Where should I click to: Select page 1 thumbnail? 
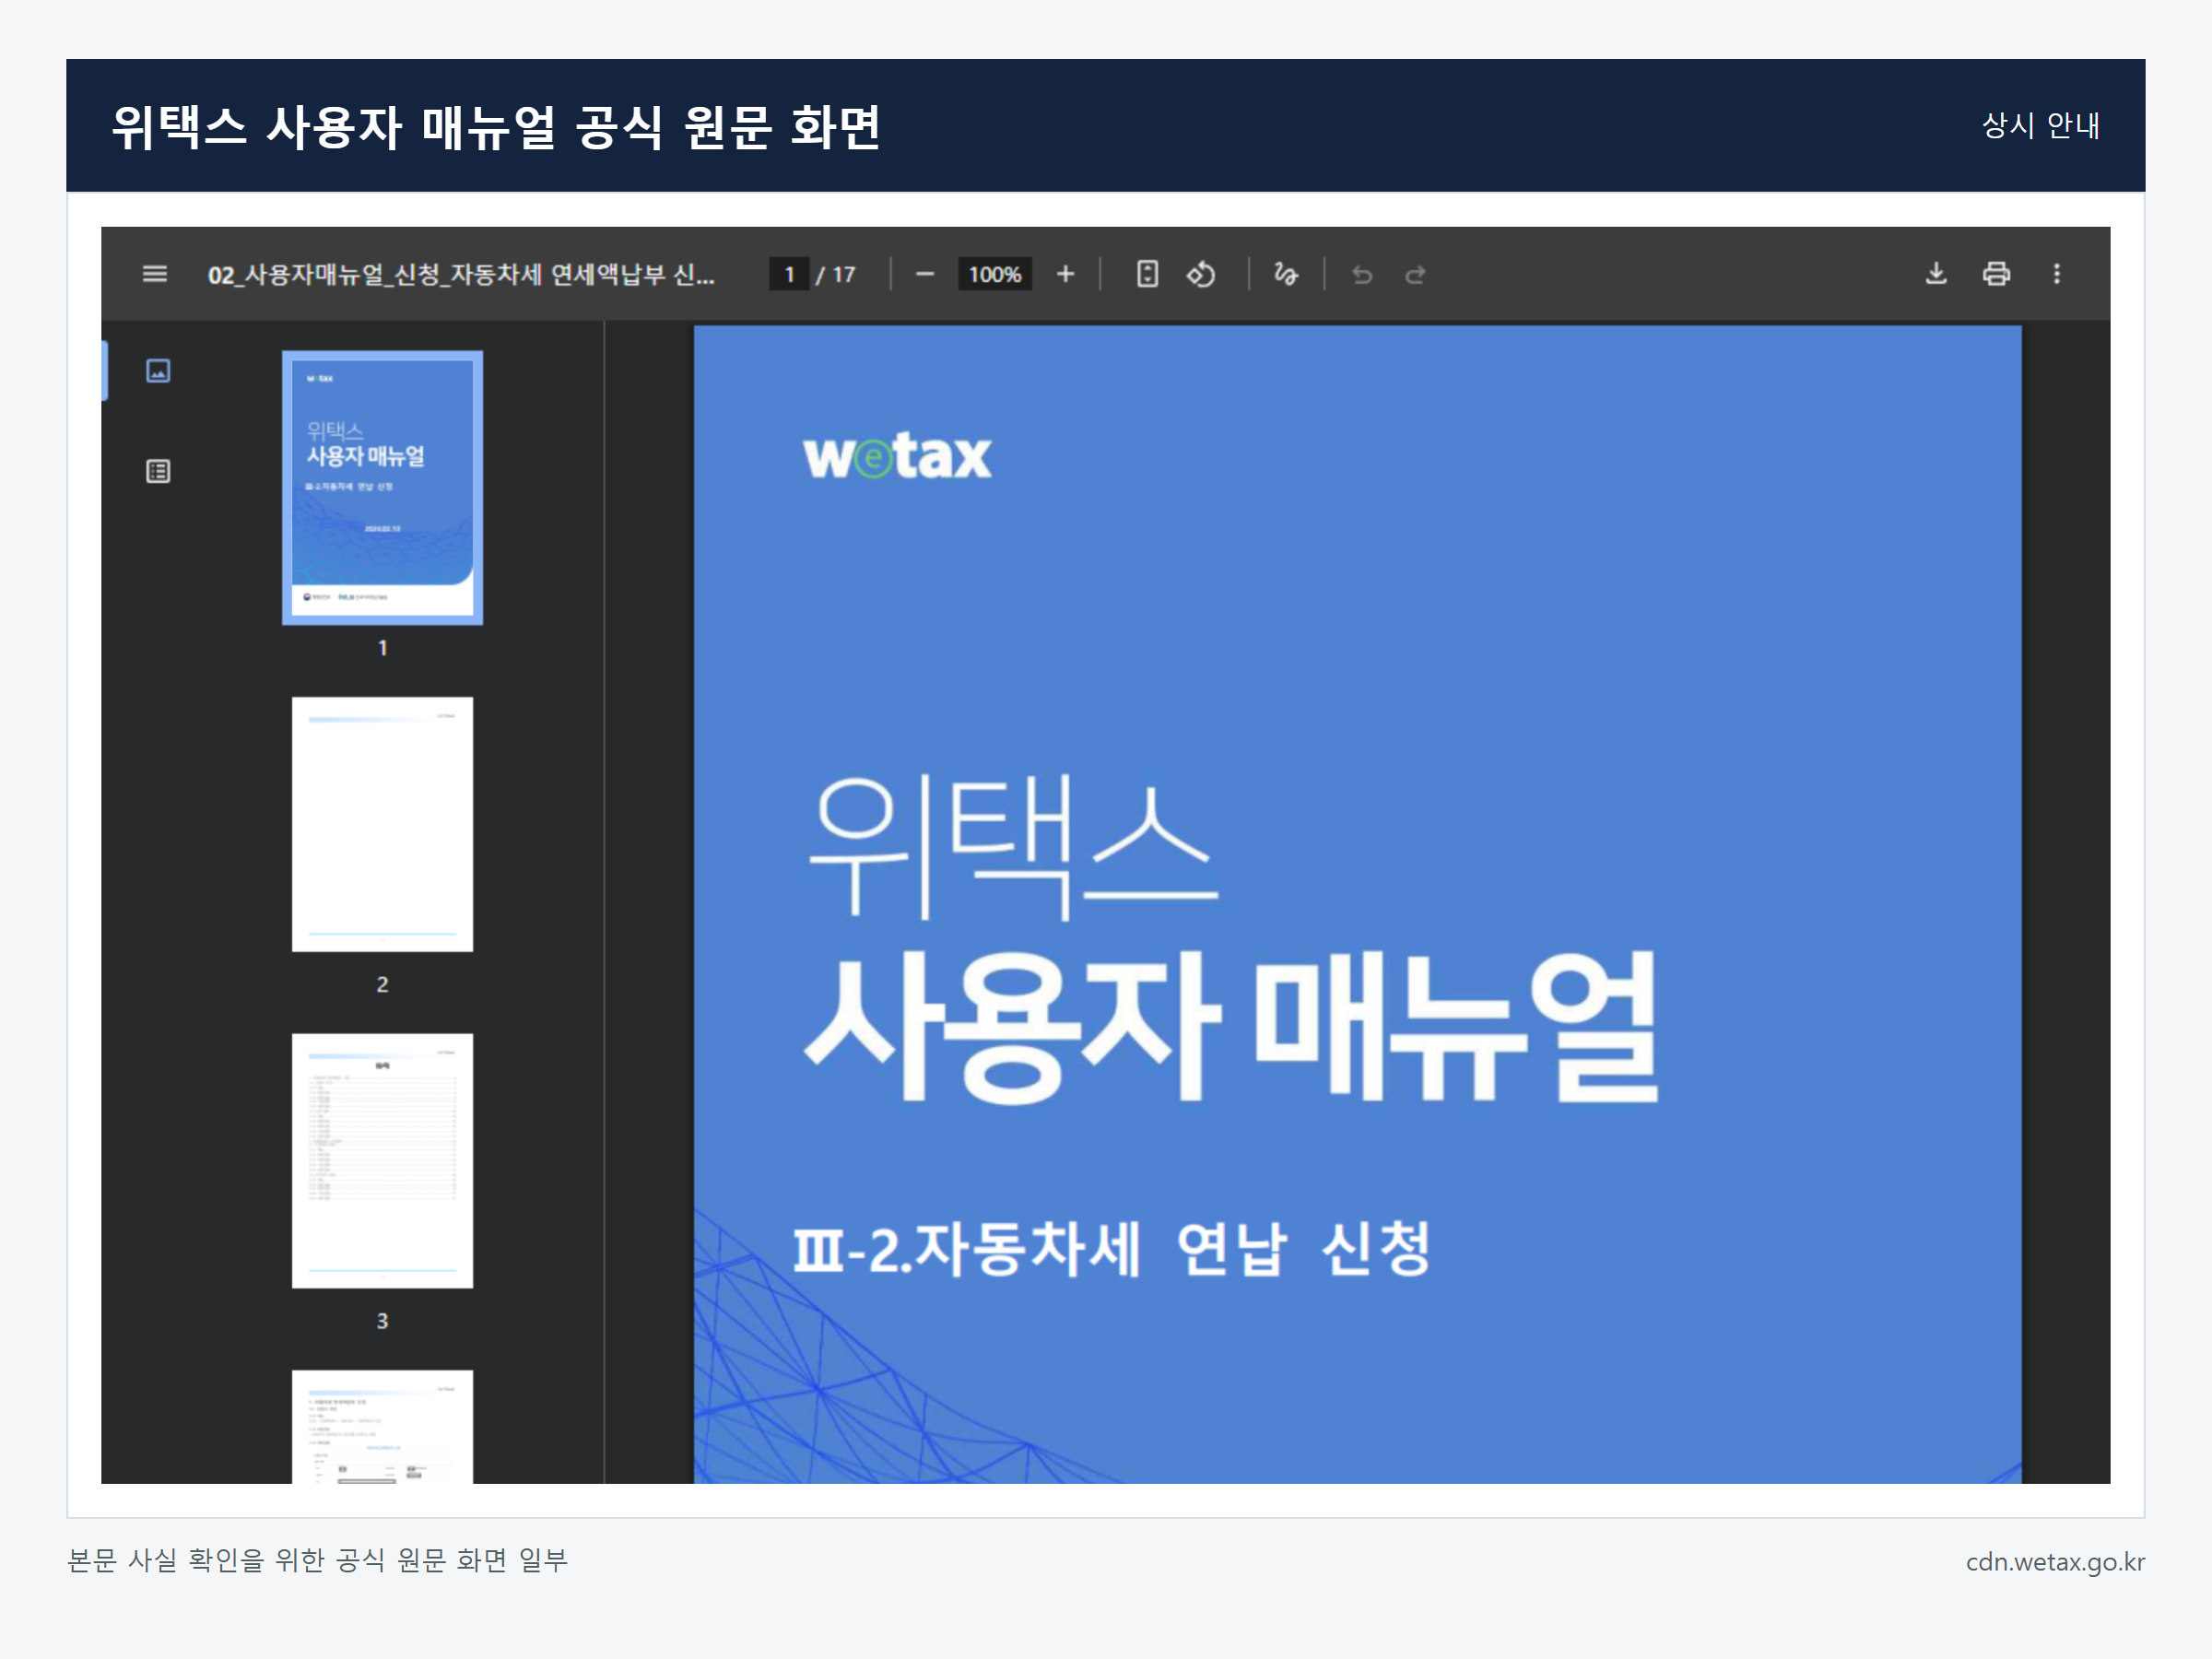[382, 487]
